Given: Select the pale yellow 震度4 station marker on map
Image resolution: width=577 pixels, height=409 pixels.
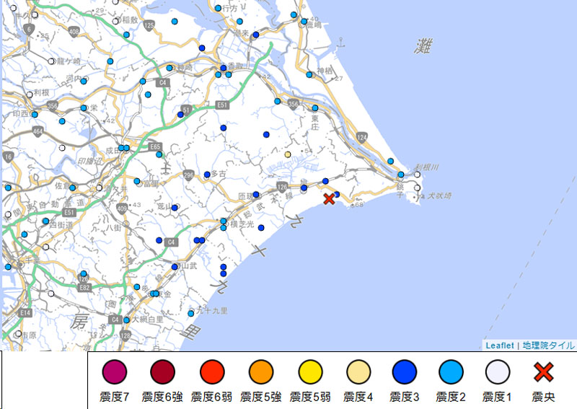Looking at the screenshot, I should point(288,154).
